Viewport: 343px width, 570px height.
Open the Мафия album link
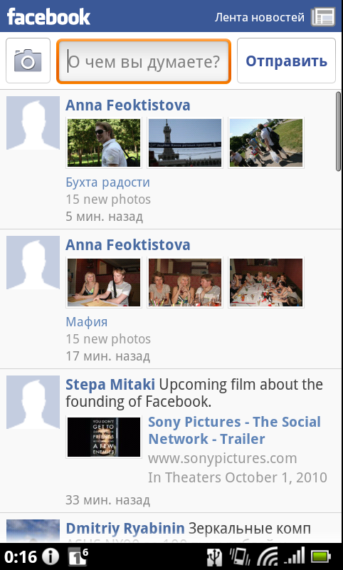pos(87,321)
